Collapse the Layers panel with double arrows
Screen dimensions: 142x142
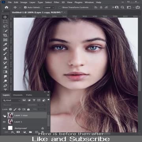point(45,92)
